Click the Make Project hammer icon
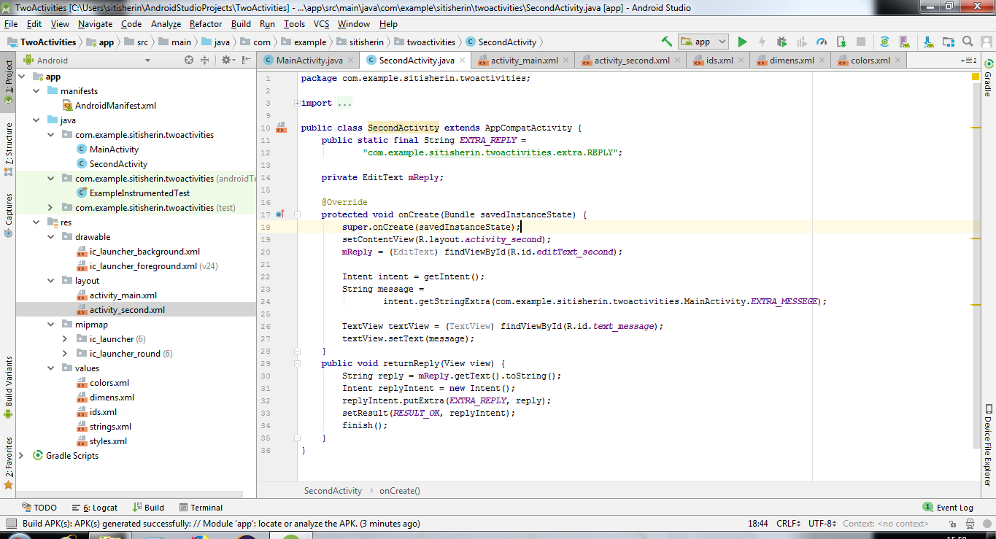Screen dimensions: 996x539 (x=666, y=42)
